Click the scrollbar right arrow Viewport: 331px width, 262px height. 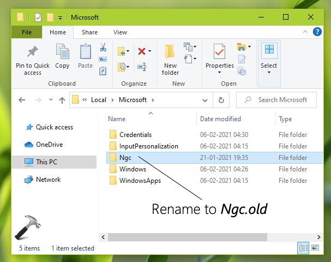click(319, 237)
